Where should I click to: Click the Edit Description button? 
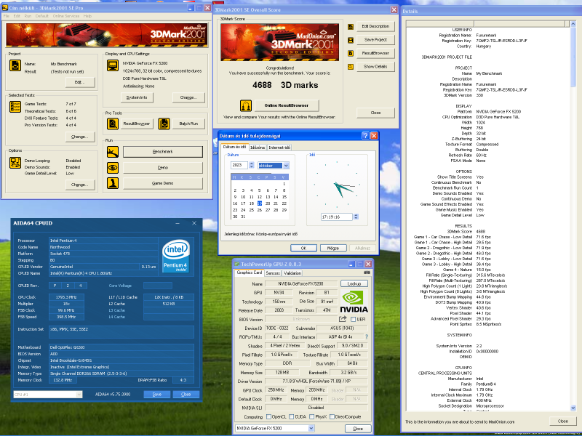(x=375, y=26)
